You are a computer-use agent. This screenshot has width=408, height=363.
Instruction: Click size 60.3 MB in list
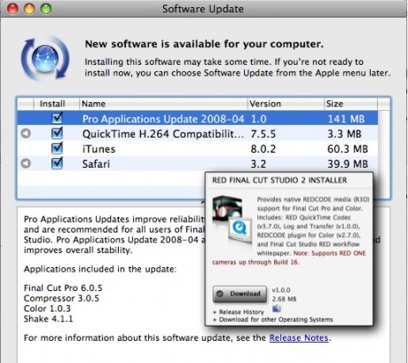coord(348,149)
